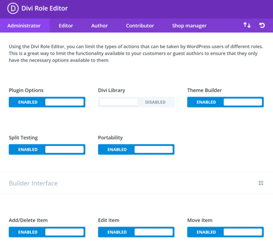The image size is (273, 244).
Task: Toggle the Split Testing switch
Action: pos(47,150)
